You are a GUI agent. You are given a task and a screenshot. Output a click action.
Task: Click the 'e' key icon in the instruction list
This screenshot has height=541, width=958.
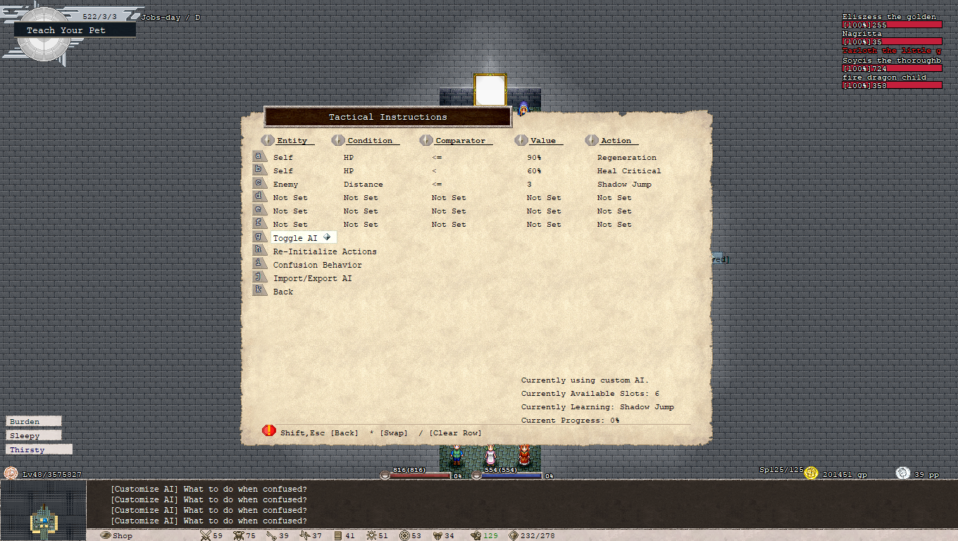click(x=260, y=210)
